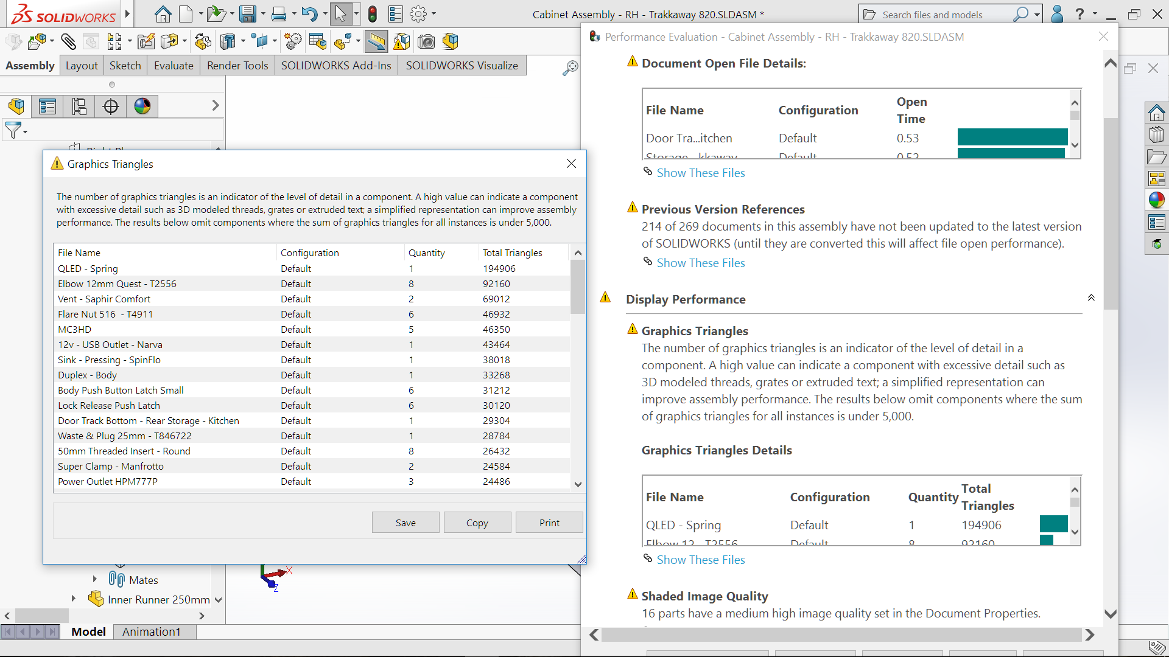1169x657 pixels.
Task: Click Show These Files under Previous Version References
Action: click(x=701, y=263)
